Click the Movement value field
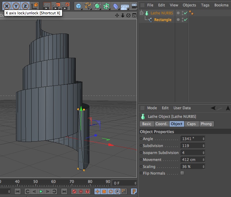Image resolution: width=231 pixels, height=197 pixels. click(193, 160)
